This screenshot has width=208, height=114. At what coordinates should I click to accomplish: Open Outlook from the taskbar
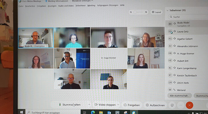click(x=109, y=113)
